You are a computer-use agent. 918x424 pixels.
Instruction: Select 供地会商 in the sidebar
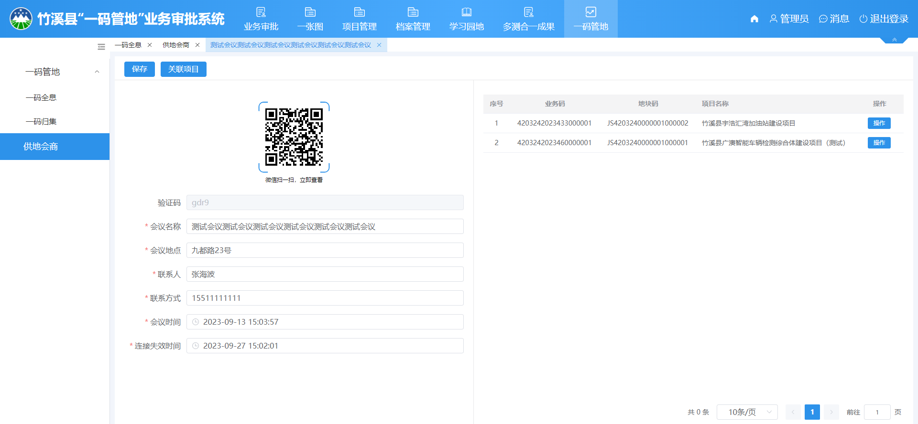point(55,147)
